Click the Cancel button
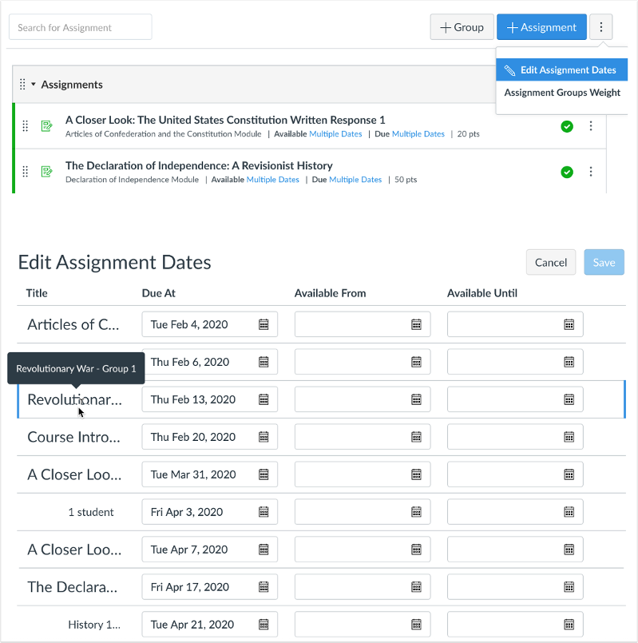638x643 pixels. click(550, 262)
